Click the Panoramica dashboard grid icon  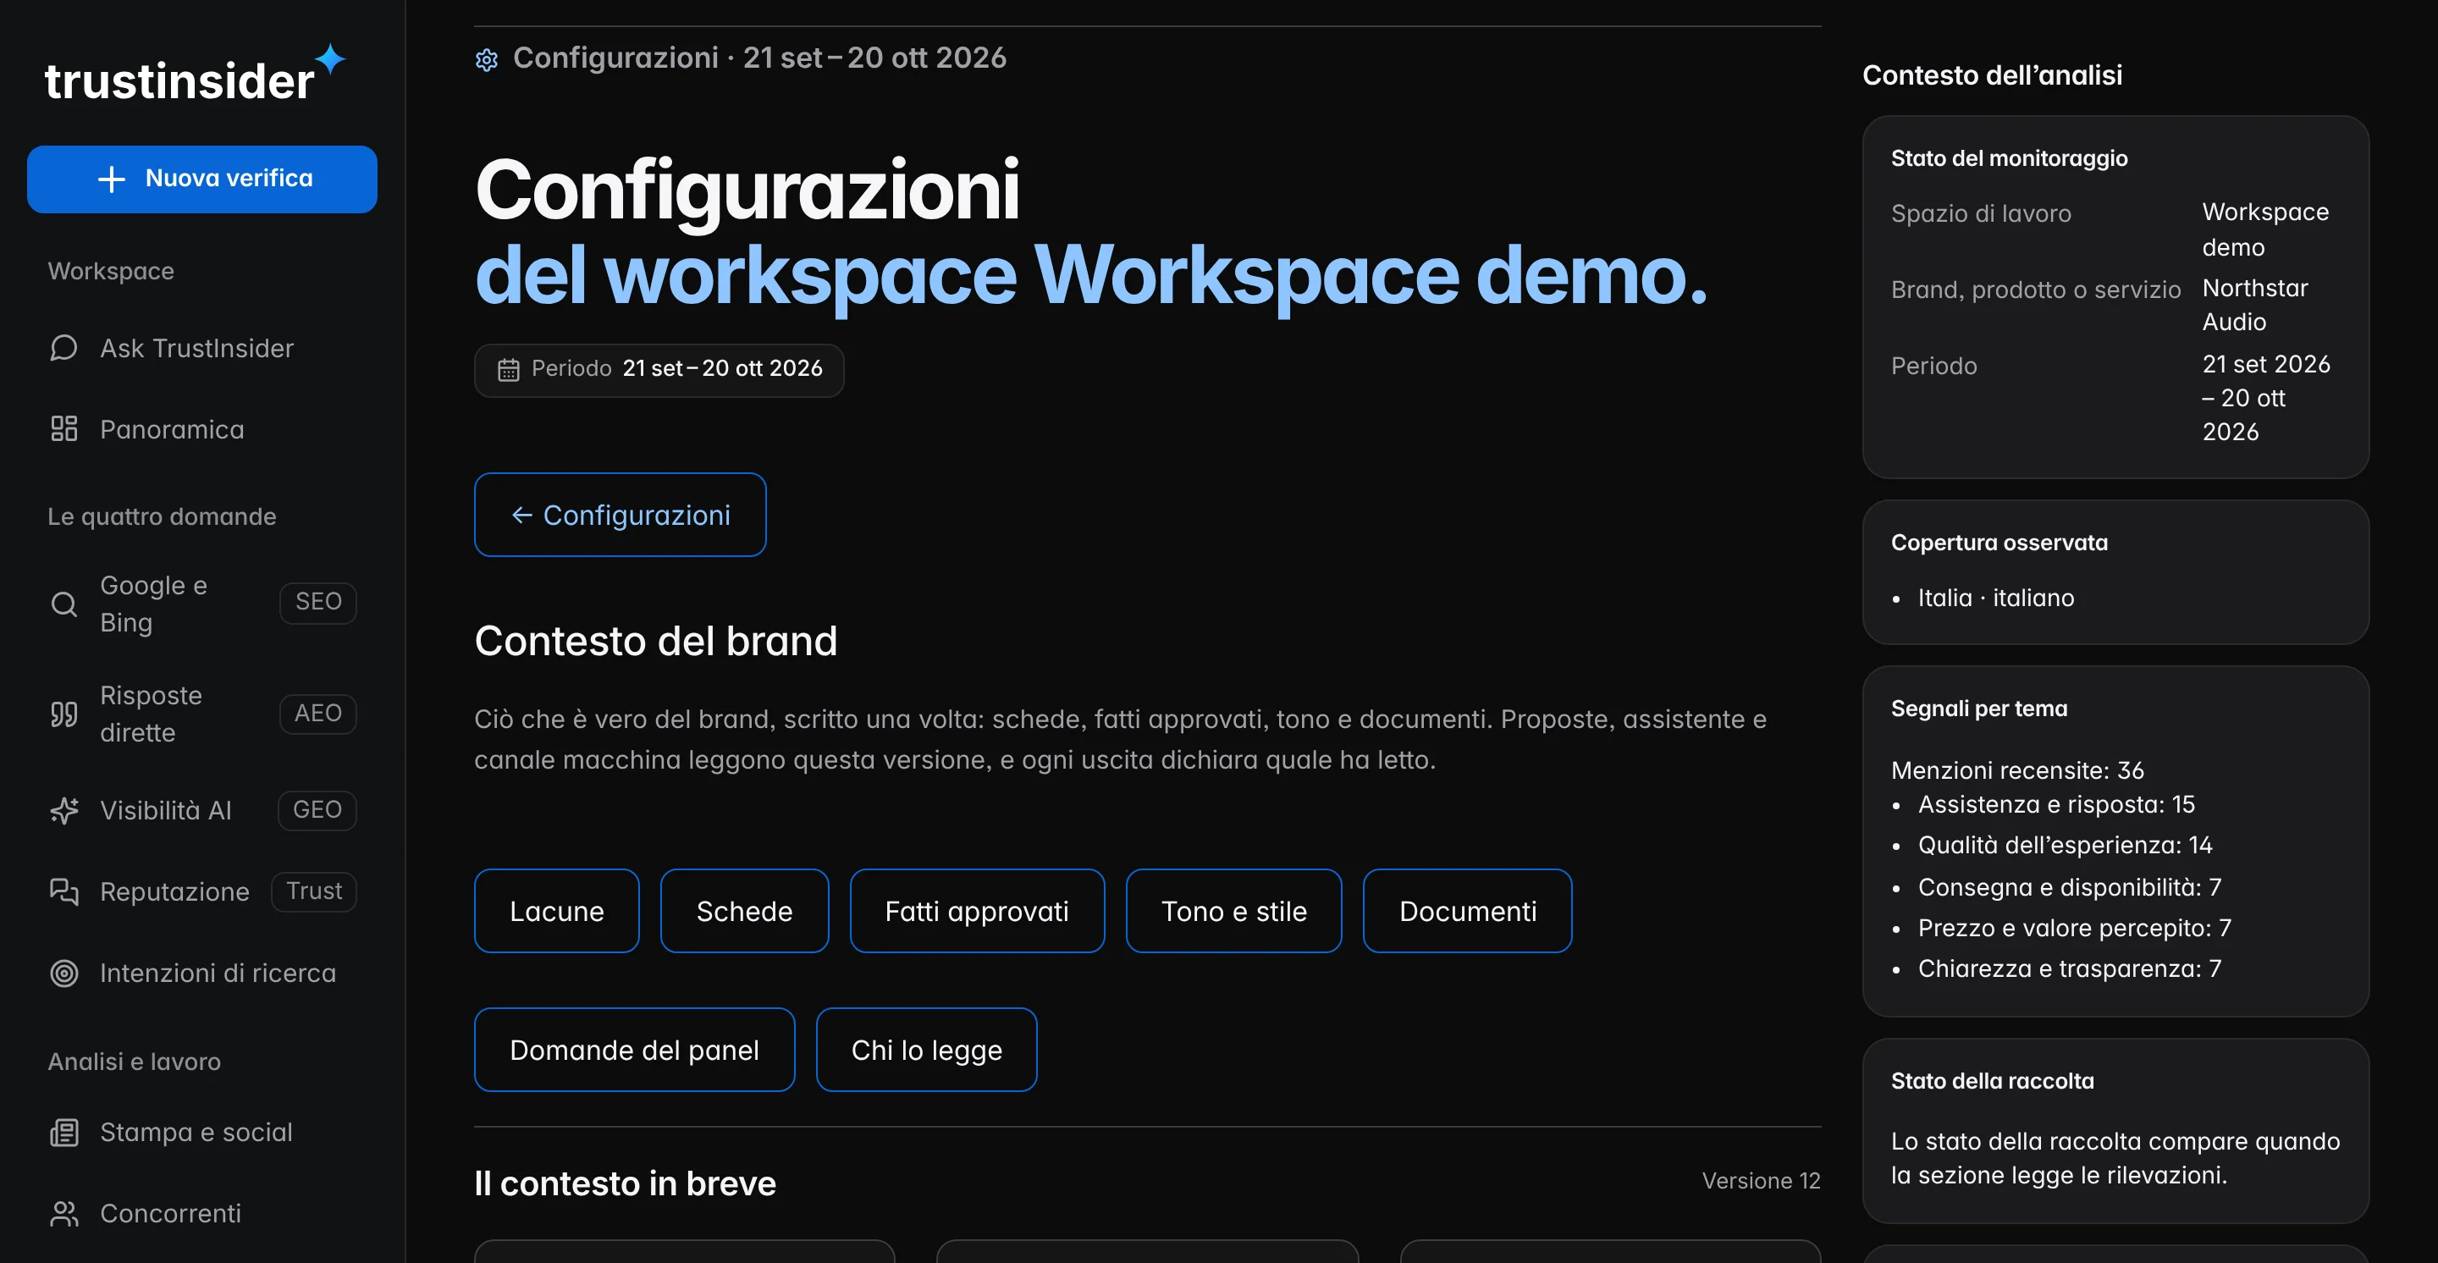[63, 429]
